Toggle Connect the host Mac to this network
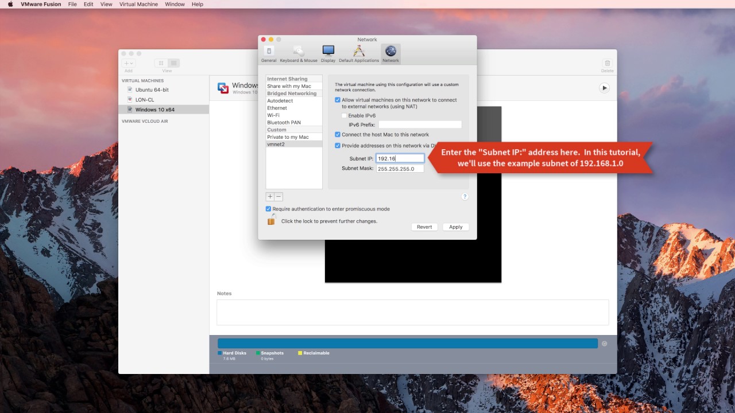 338,135
